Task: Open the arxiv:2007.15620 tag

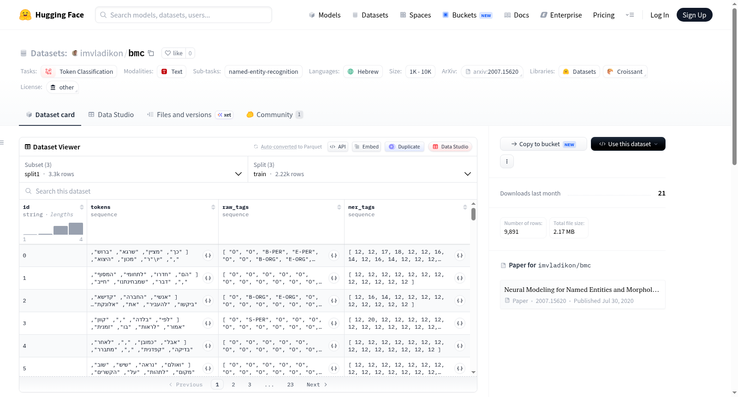Action: pyautogui.click(x=492, y=71)
